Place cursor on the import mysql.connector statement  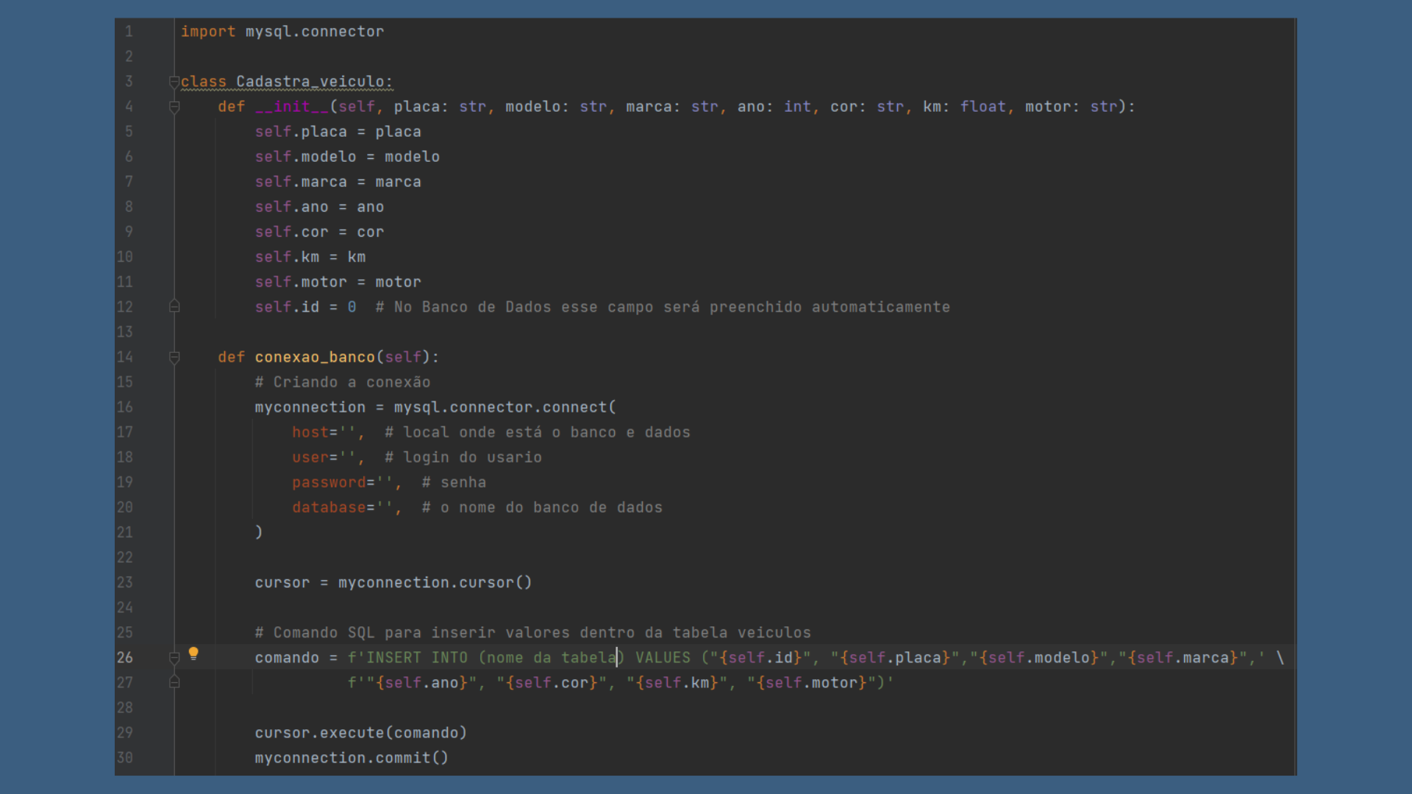(282, 32)
